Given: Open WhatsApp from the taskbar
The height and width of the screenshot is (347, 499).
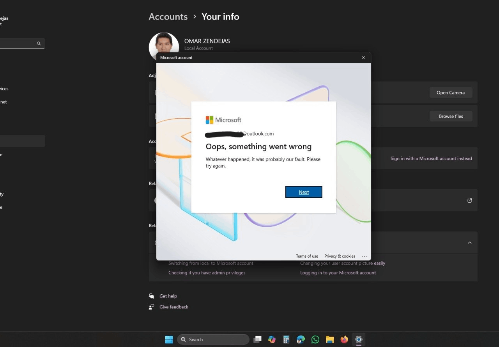Looking at the screenshot, I should click(x=315, y=340).
